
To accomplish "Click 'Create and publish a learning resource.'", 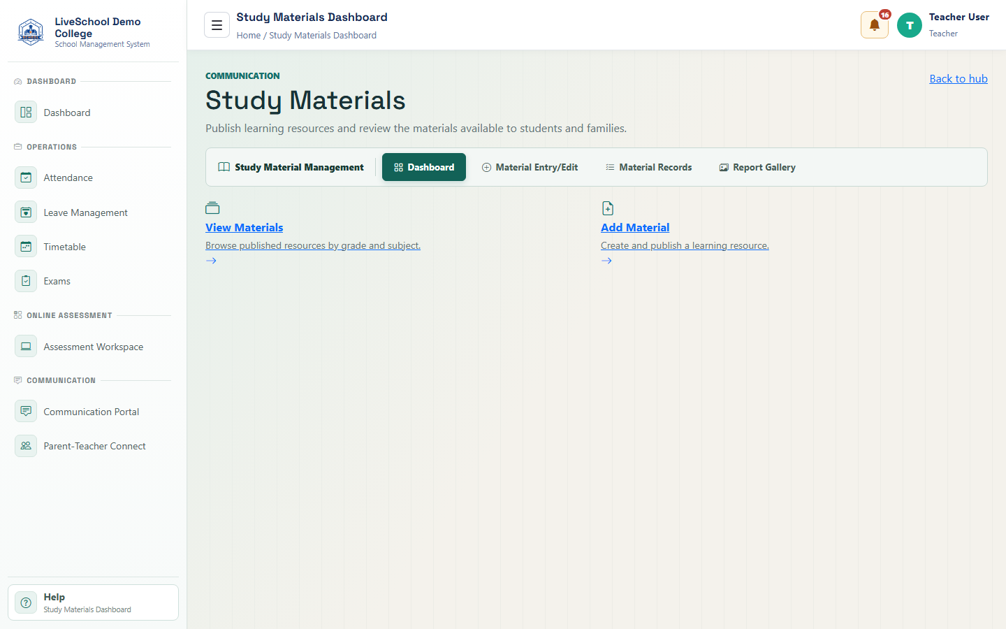I will tap(685, 245).
